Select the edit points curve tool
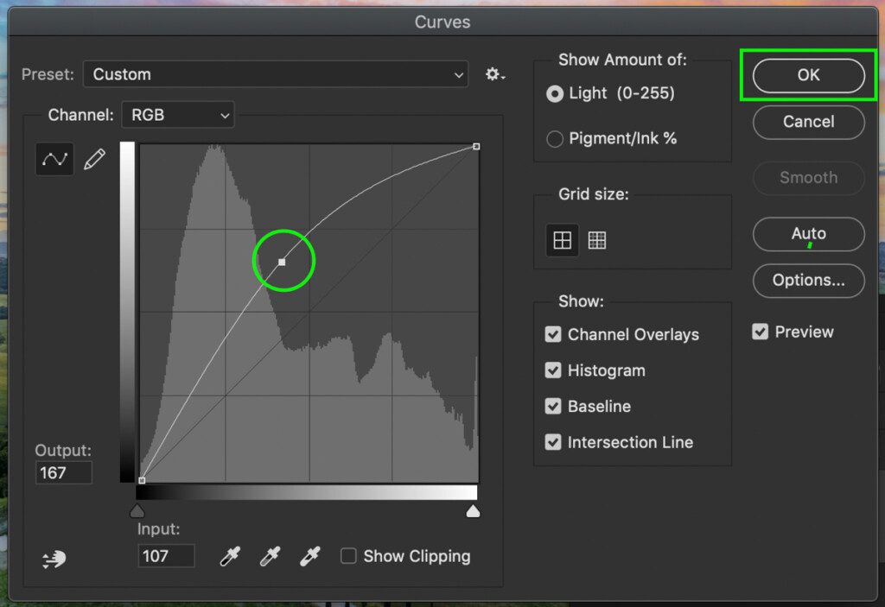This screenshot has width=885, height=607. [54, 159]
